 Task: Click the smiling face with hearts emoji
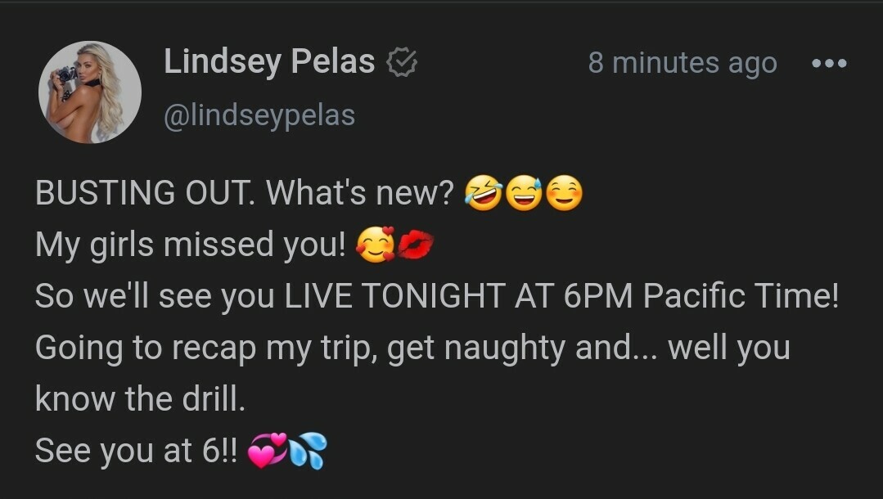[376, 245]
